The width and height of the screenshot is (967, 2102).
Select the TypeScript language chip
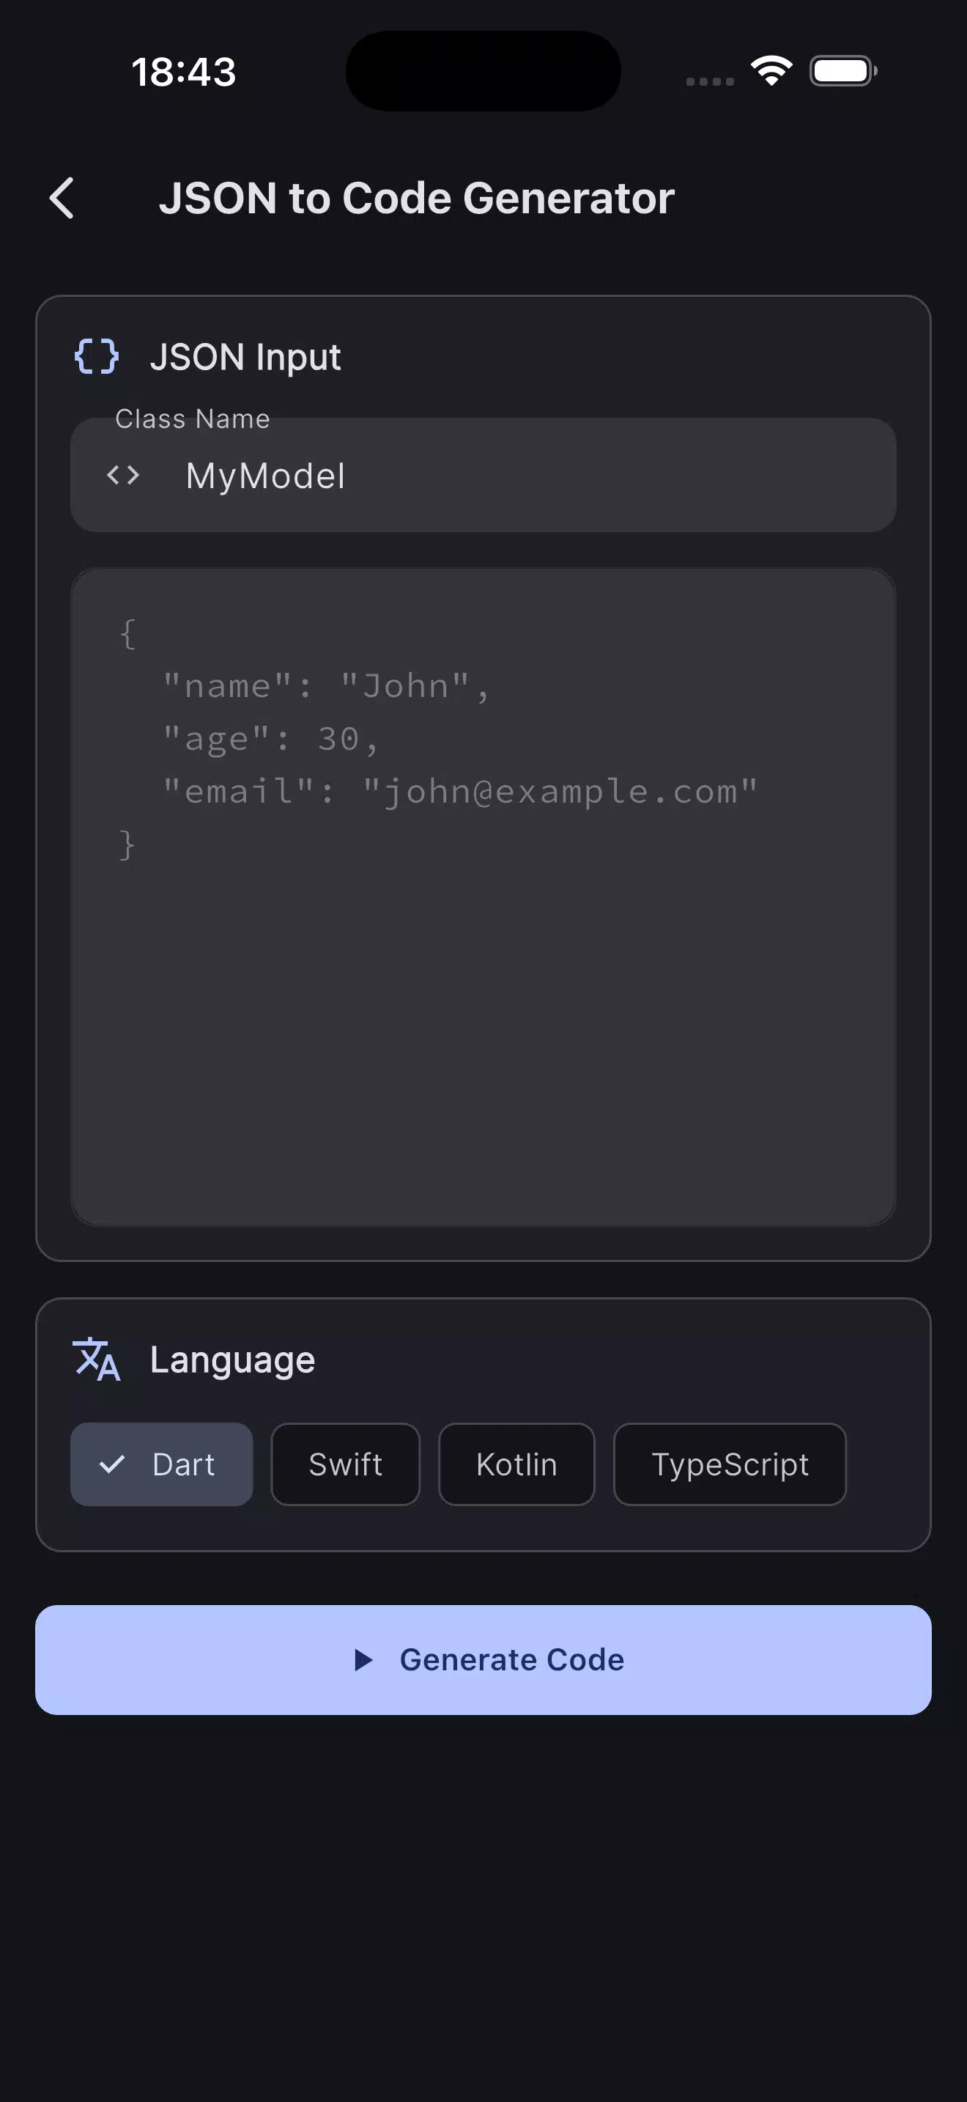[730, 1464]
